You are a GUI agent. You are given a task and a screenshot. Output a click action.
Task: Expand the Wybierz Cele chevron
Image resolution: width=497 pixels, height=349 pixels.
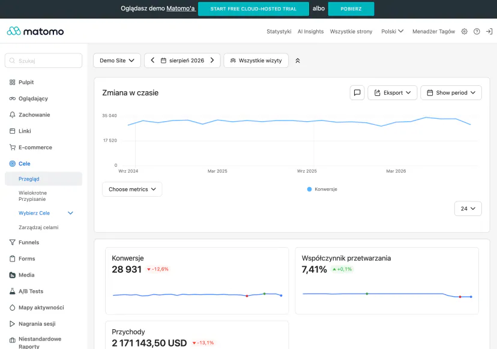tap(71, 213)
